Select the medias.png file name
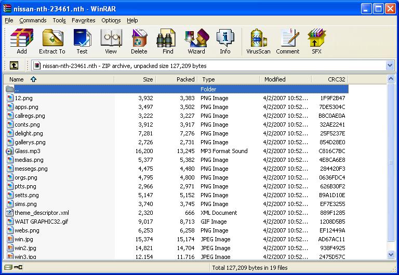The height and width of the screenshot is (275, 399). (x=29, y=160)
